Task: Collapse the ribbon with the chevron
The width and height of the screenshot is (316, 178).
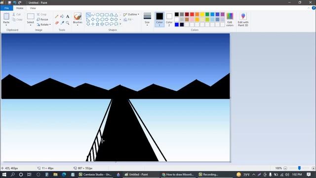Action: pos(309,8)
